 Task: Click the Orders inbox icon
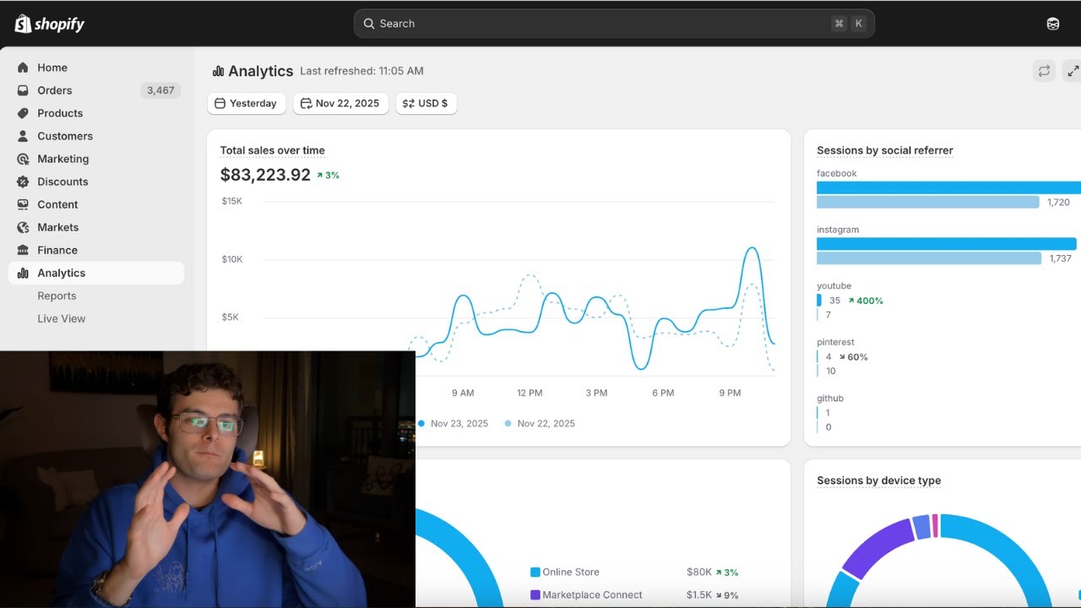(x=23, y=90)
